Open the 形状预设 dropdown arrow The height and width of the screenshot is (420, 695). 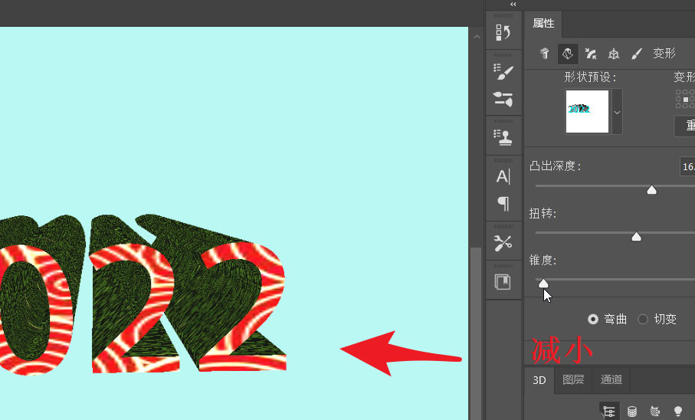pyautogui.click(x=617, y=112)
